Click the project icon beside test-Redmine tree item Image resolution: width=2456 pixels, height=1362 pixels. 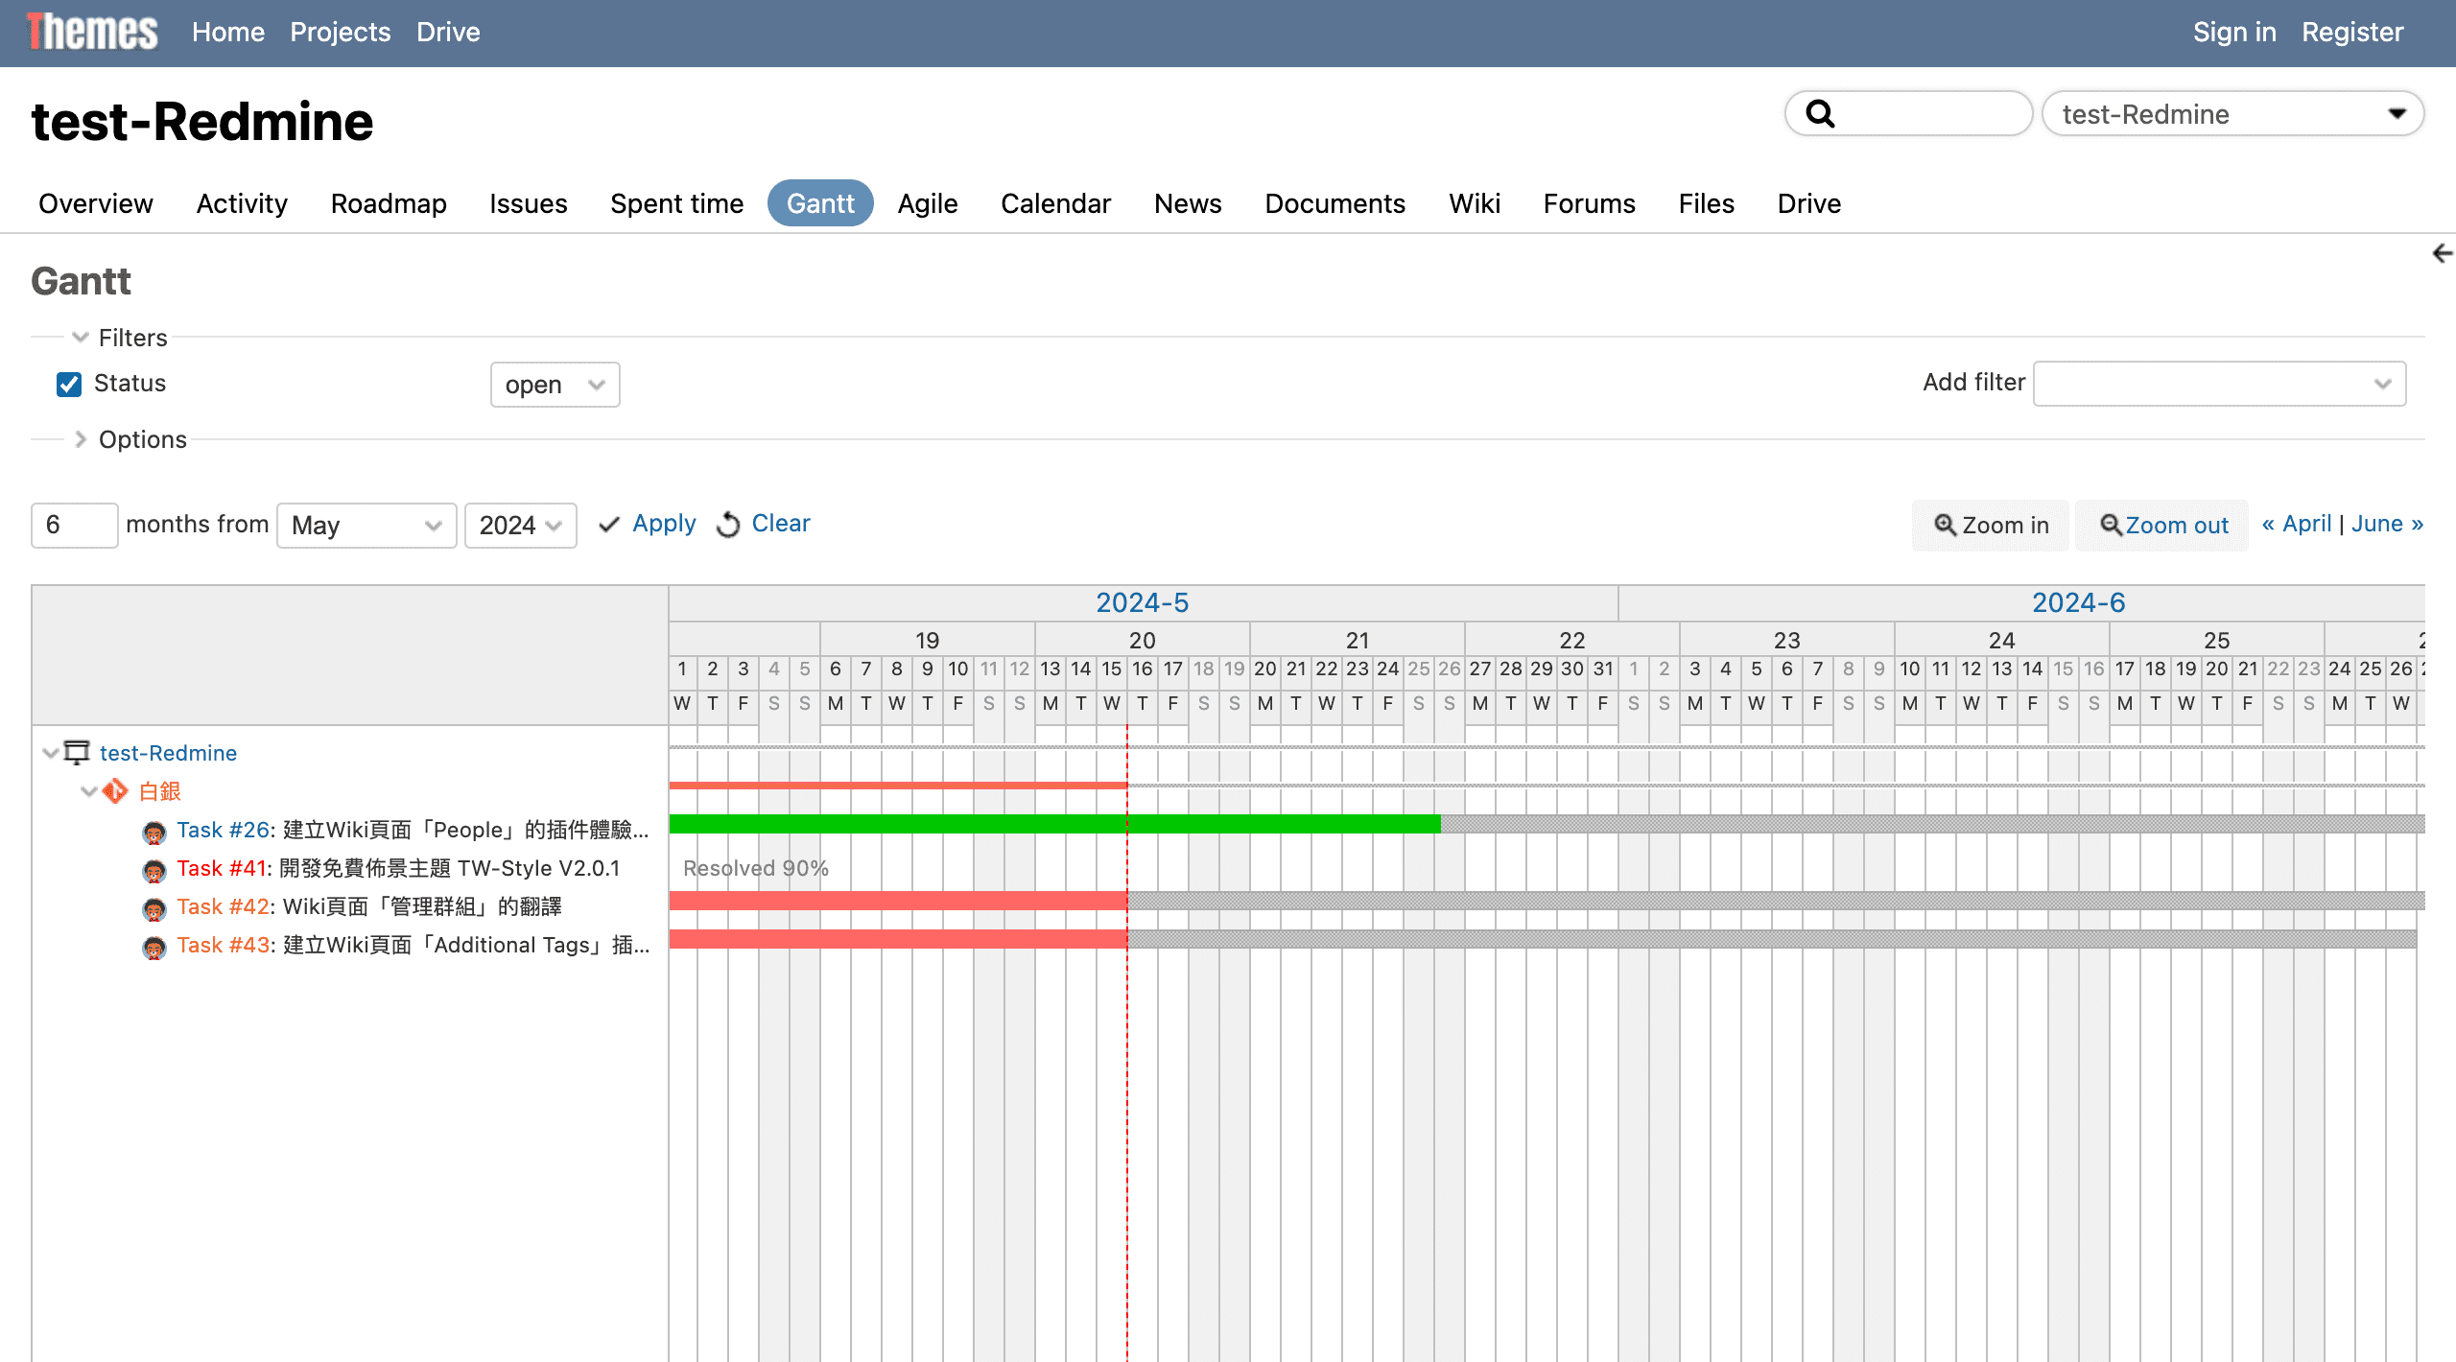[77, 753]
